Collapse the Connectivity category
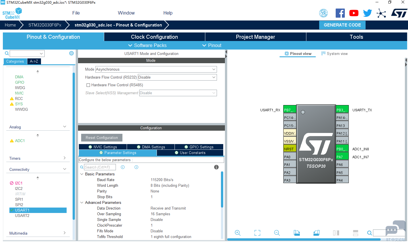The image size is (408, 244). [x=65, y=169]
